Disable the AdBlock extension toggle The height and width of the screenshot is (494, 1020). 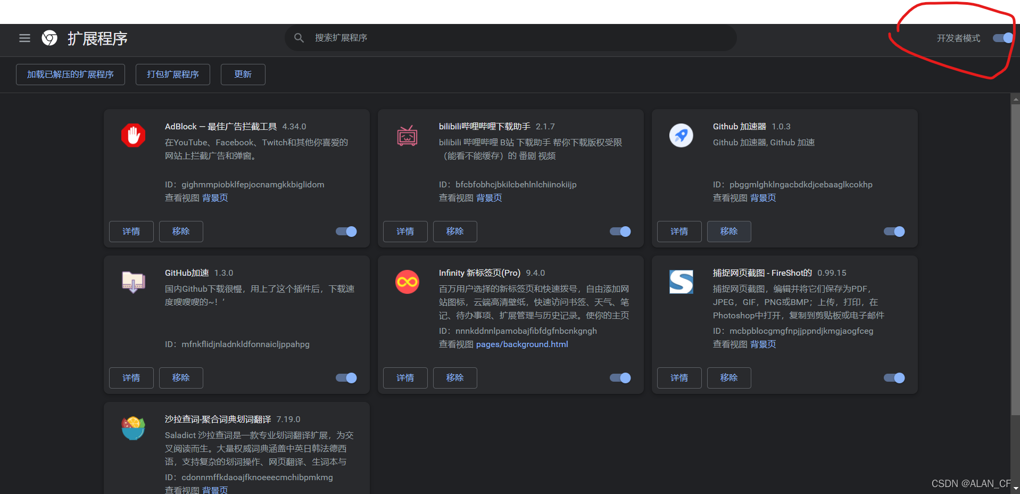[346, 232]
